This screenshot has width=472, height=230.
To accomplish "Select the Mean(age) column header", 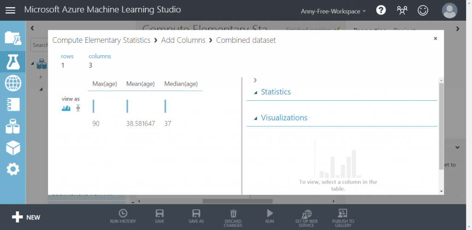I will (x=141, y=84).
